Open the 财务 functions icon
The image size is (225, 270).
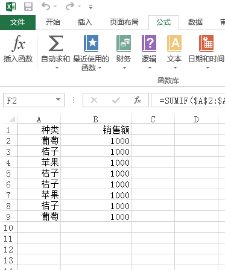pyautogui.click(x=124, y=43)
